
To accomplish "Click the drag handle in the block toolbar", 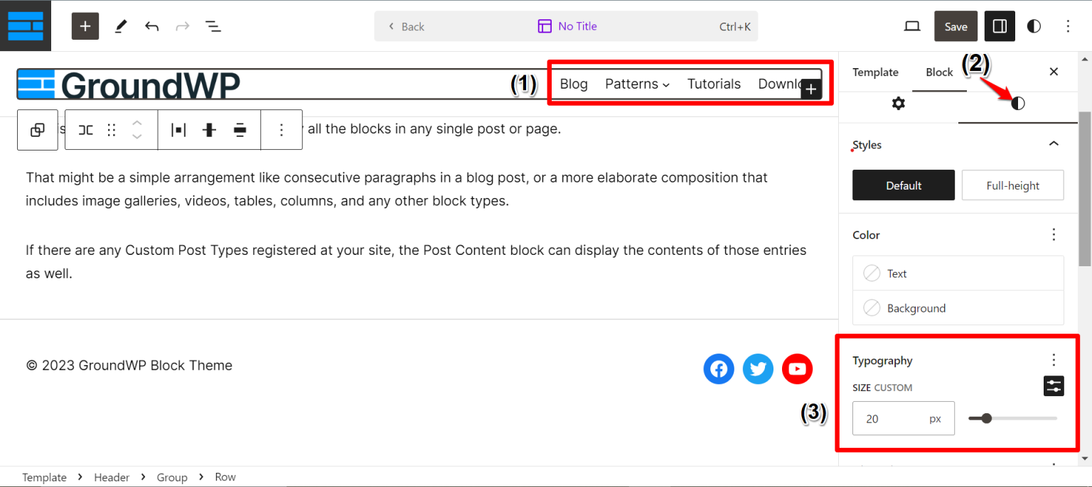I will tap(111, 130).
